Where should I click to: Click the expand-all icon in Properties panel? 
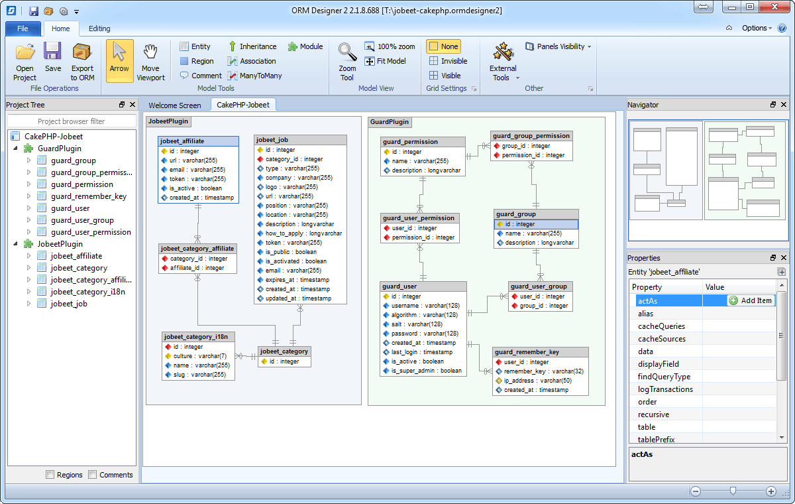click(x=782, y=272)
